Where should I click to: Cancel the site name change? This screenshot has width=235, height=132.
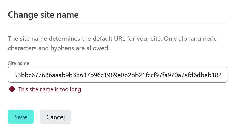coord(56,117)
